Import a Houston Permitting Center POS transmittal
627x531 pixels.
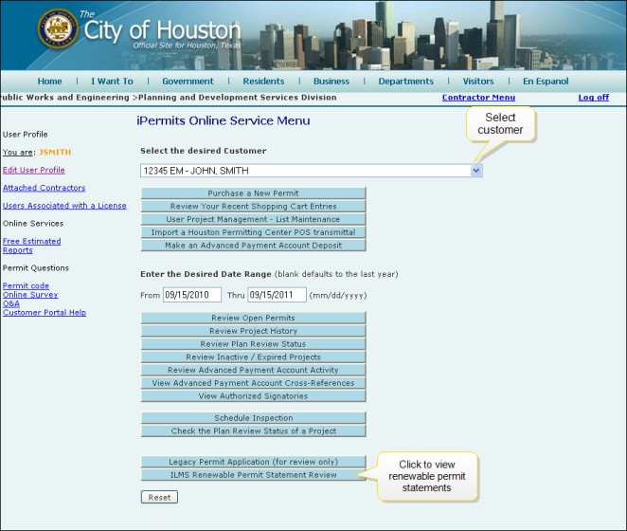(253, 232)
